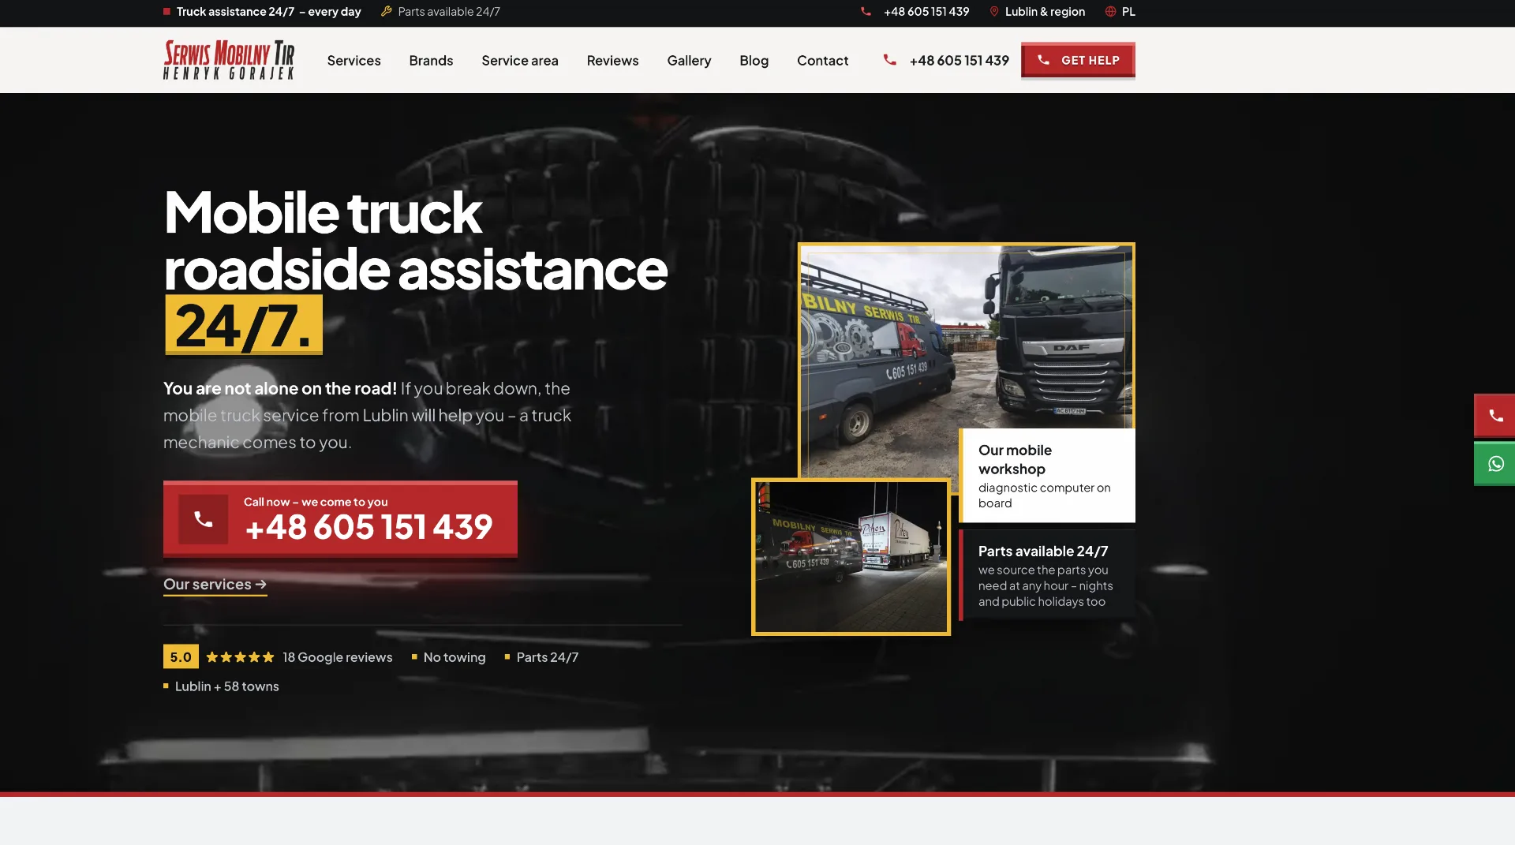Open the floating green WhatsApp button
Screen dimensions: 1515x845
tap(1494, 464)
